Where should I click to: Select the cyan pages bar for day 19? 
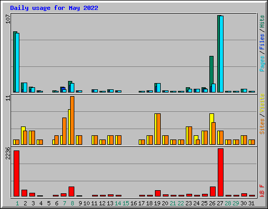click(x=159, y=88)
